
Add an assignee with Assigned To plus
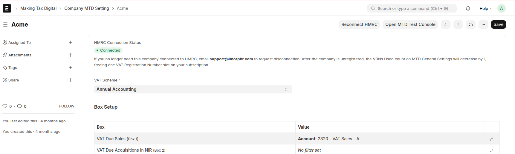click(71, 42)
